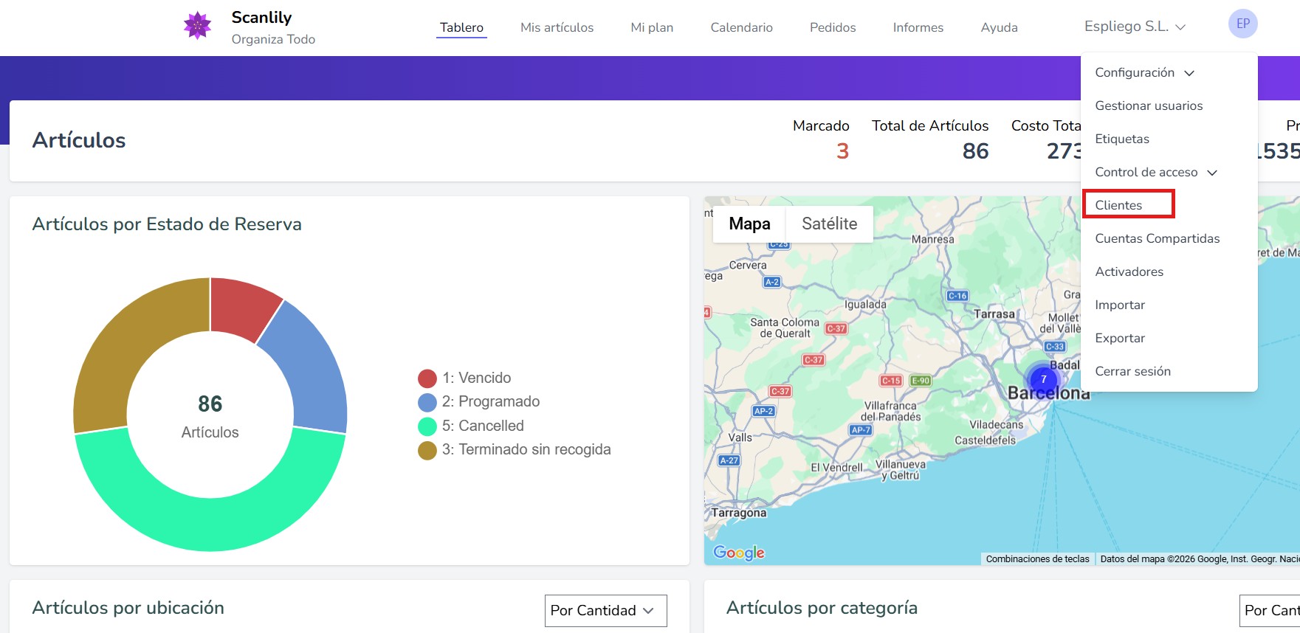The height and width of the screenshot is (633, 1300).
Task: Click Ayuda in the navigation bar
Action: pos(999,27)
